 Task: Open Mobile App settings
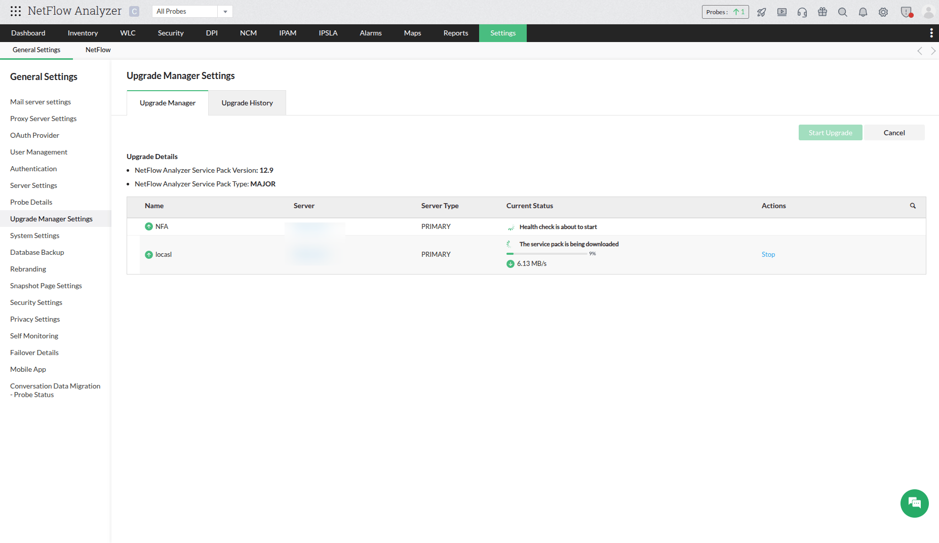[x=28, y=369]
